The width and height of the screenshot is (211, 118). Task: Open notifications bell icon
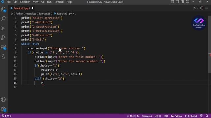point(207,116)
